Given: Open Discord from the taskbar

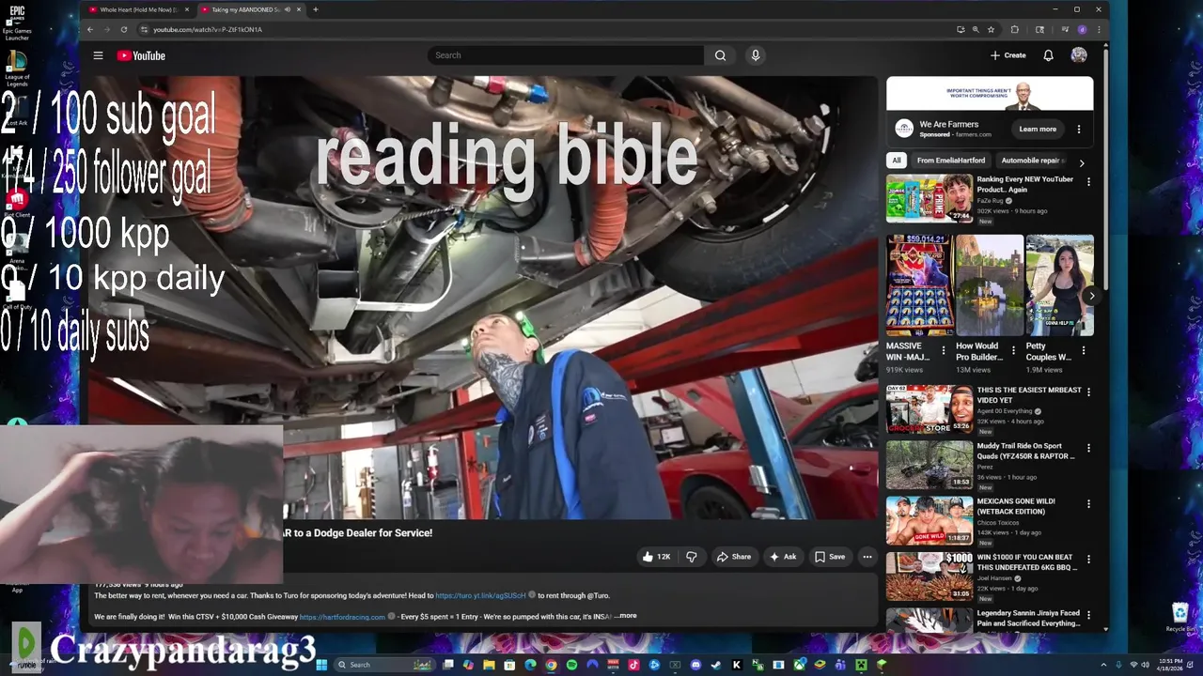Looking at the screenshot, I should [695, 665].
